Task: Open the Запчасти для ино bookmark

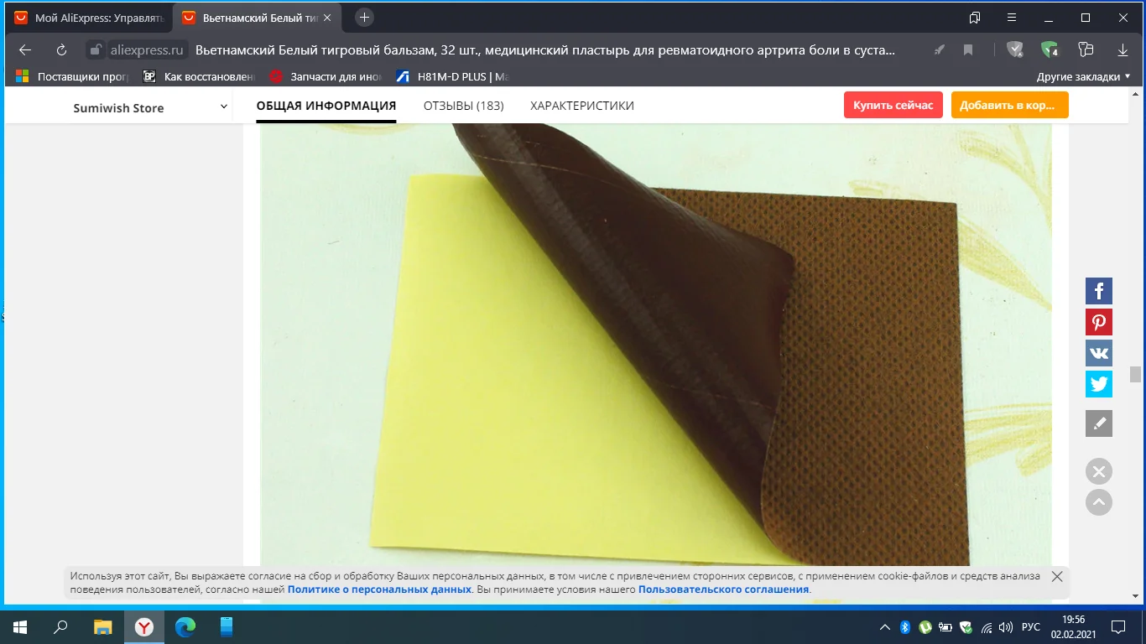Action: tap(326, 76)
